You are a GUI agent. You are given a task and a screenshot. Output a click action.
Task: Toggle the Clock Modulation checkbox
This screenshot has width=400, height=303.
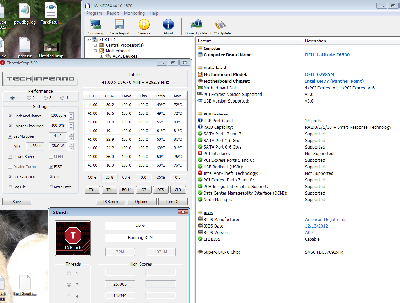coord(10,116)
